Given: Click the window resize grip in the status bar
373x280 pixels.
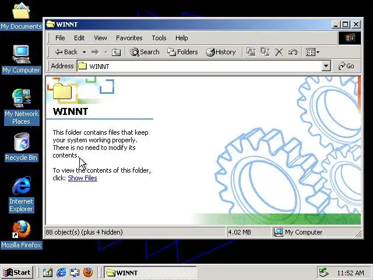Looking at the screenshot, I should [357, 234].
